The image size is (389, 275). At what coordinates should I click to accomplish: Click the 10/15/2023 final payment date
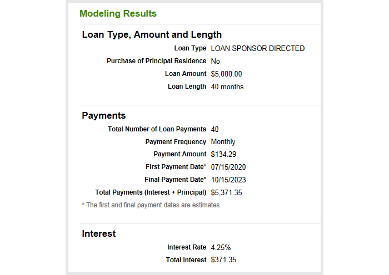[228, 180]
